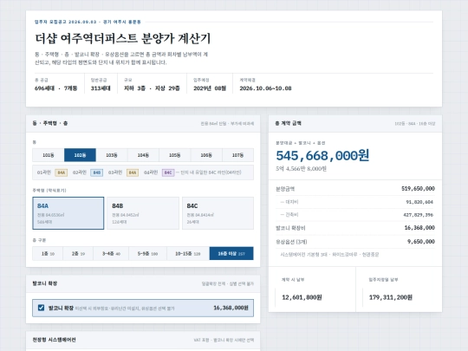Screen dimensions: 468x351
Task: Choose the 84B housing type card
Action: coord(143,213)
